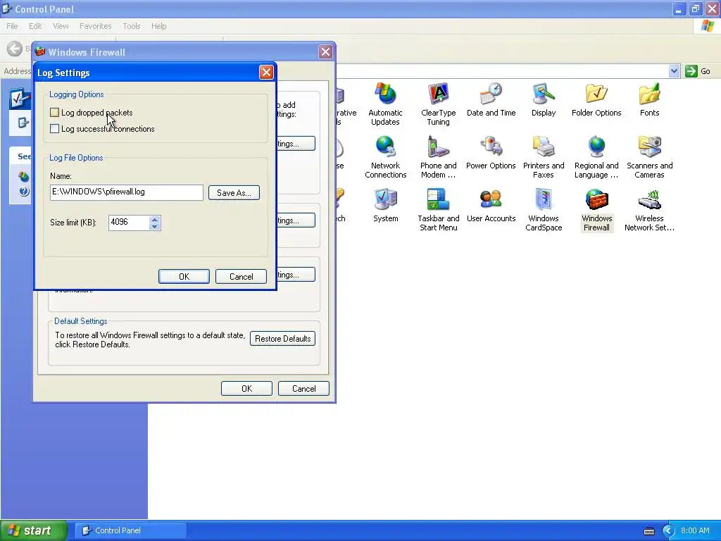Image resolution: width=721 pixels, height=541 pixels.
Task: Open Regional and Language icon
Action: (x=596, y=157)
